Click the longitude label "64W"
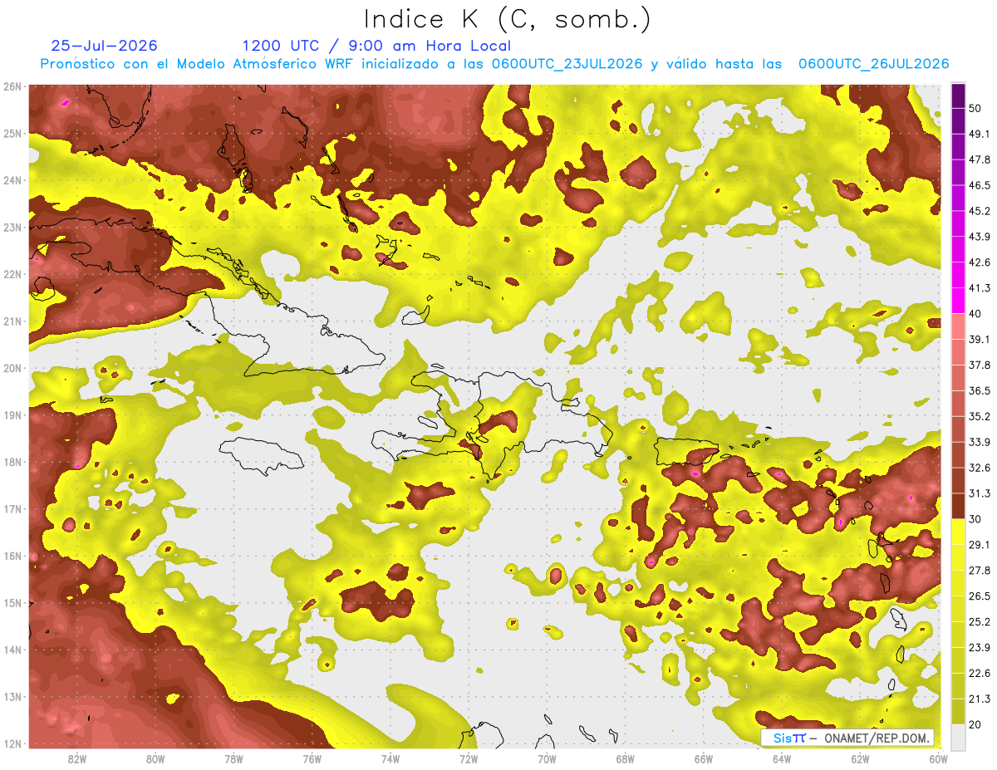This screenshot has height=770, width=997. (x=782, y=759)
